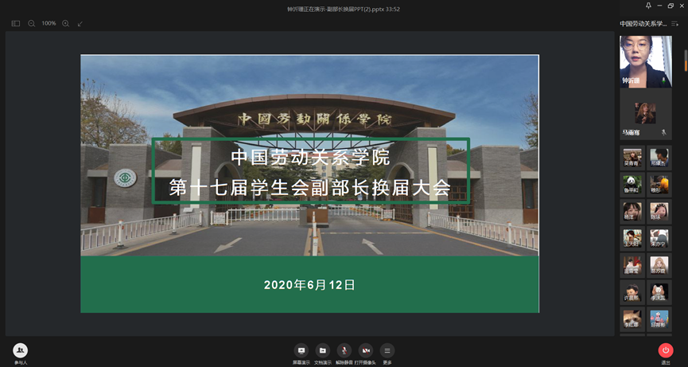Pin the window with the pushpin icon
This screenshot has width=688, height=367.
click(x=648, y=6)
